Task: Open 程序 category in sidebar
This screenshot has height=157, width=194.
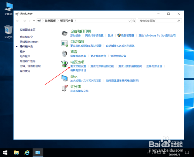Action: [x=22, y=51]
